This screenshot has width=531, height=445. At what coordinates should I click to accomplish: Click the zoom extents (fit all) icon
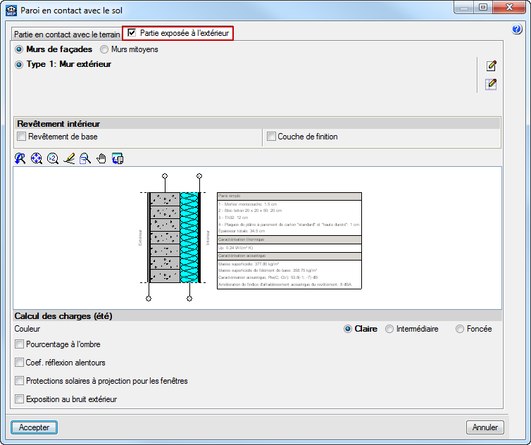click(36, 158)
